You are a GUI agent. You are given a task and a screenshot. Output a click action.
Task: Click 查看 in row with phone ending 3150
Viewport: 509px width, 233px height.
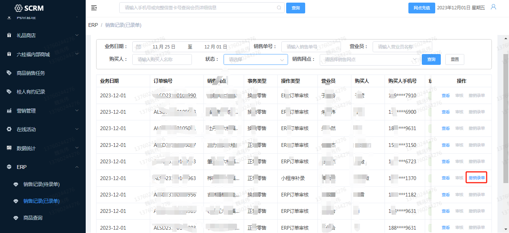(446, 145)
